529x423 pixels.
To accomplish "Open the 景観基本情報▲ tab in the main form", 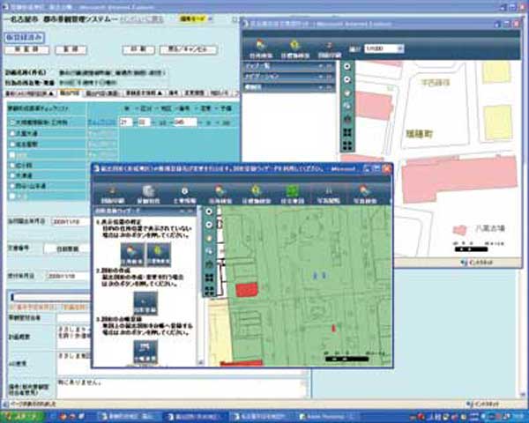I will point(144,93).
